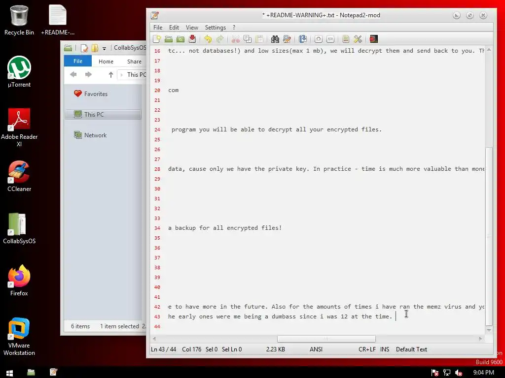Click the ANSI encoding status entry
The height and width of the screenshot is (378, 505).
tap(316, 349)
